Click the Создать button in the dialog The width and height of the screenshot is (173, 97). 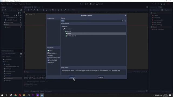coord(72,77)
